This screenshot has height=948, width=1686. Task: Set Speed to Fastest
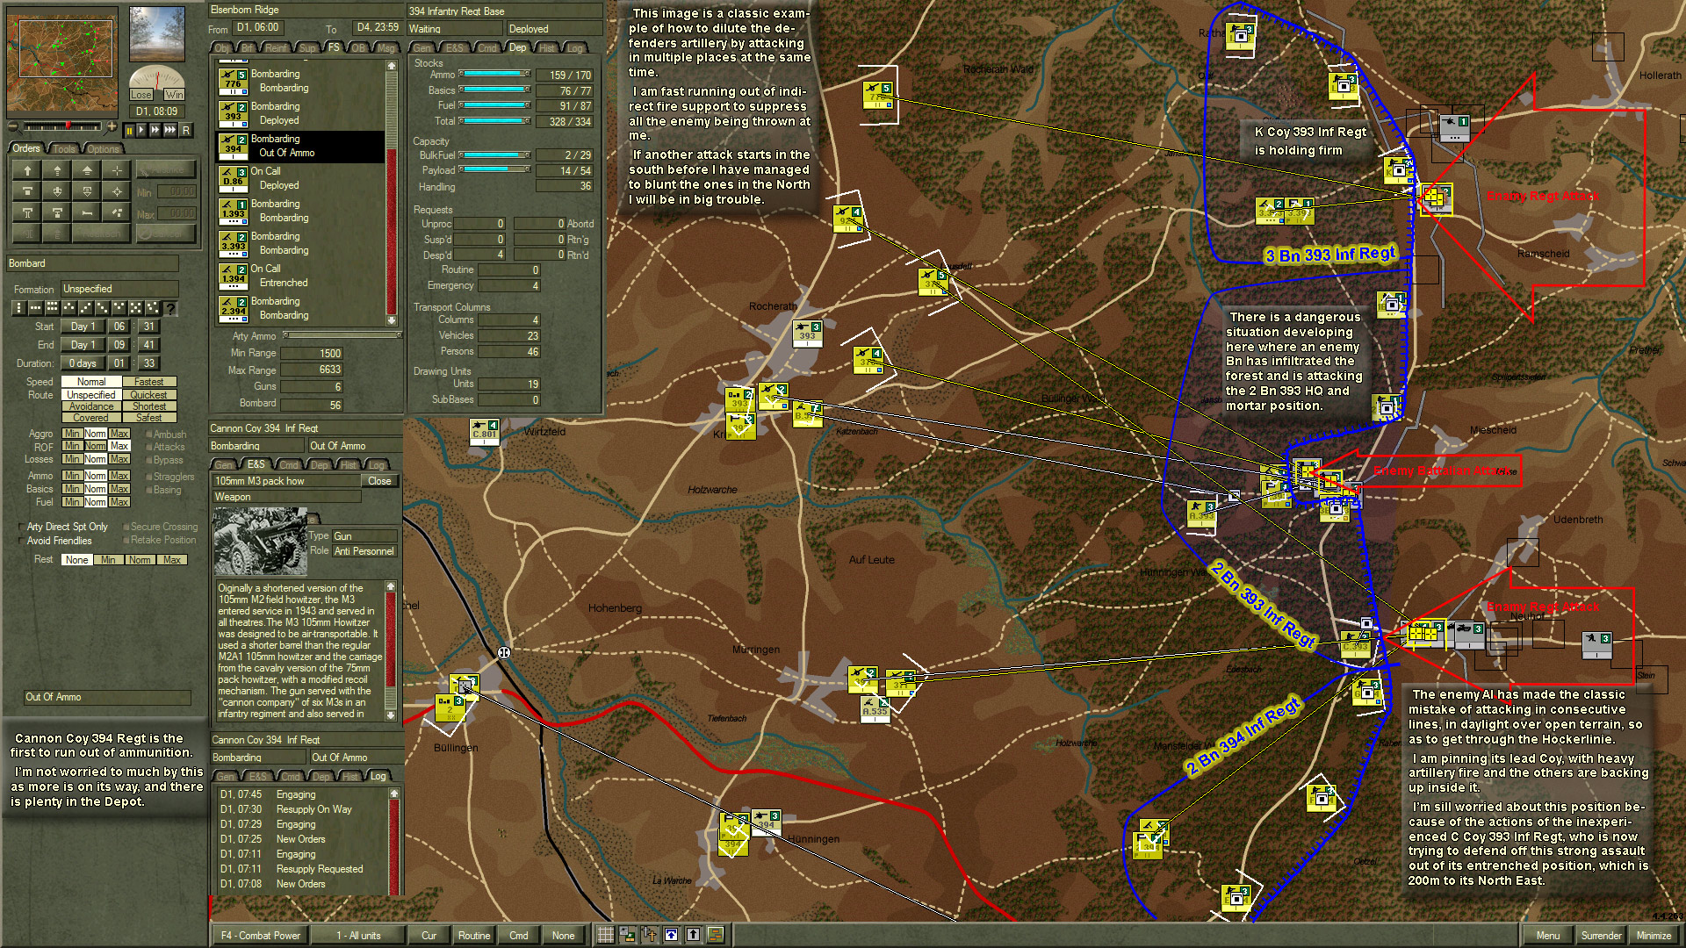[149, 382]
